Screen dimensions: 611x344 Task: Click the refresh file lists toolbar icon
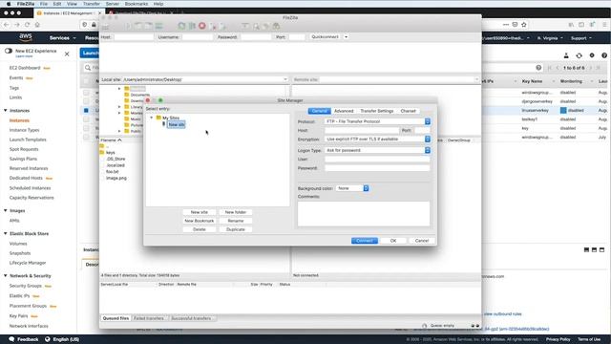(181, 26)
